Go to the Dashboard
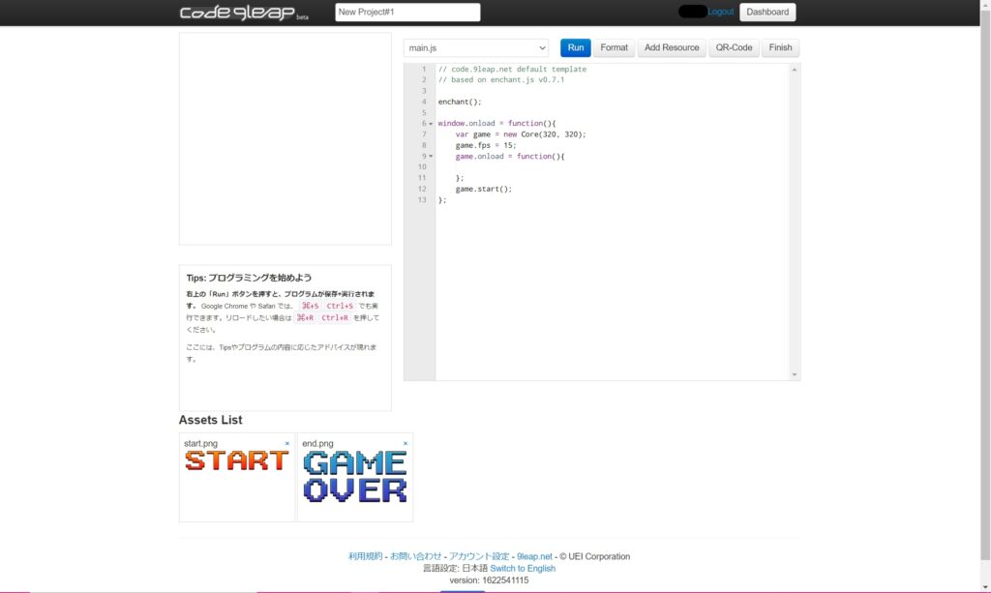Viewport: 991px width, 593px height. pyautogui.click(x=767, y=13)
